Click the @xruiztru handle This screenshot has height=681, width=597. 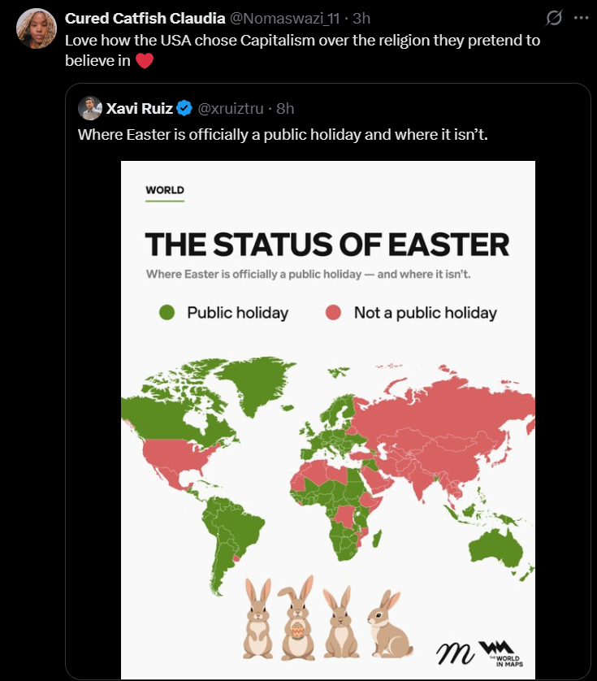pos(231,108)
